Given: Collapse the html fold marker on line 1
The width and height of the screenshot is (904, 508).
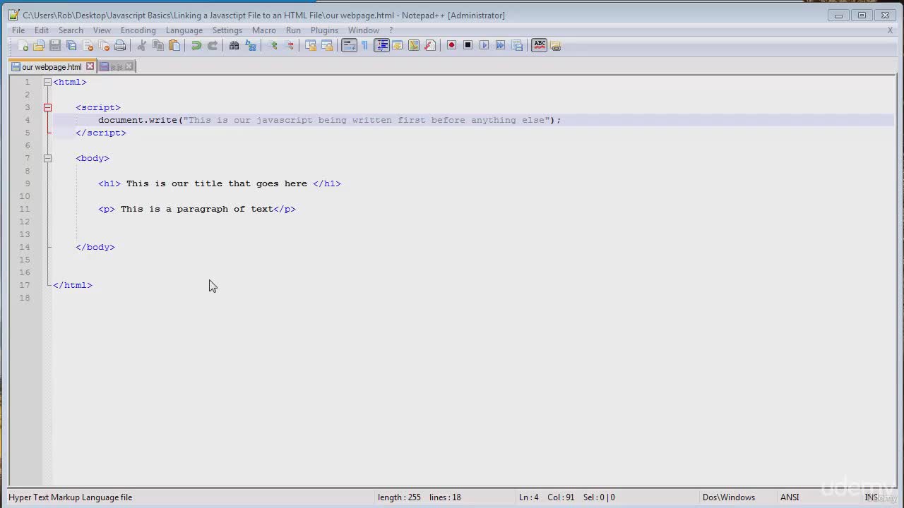Looking at the screenshot, I should point(47,82).
